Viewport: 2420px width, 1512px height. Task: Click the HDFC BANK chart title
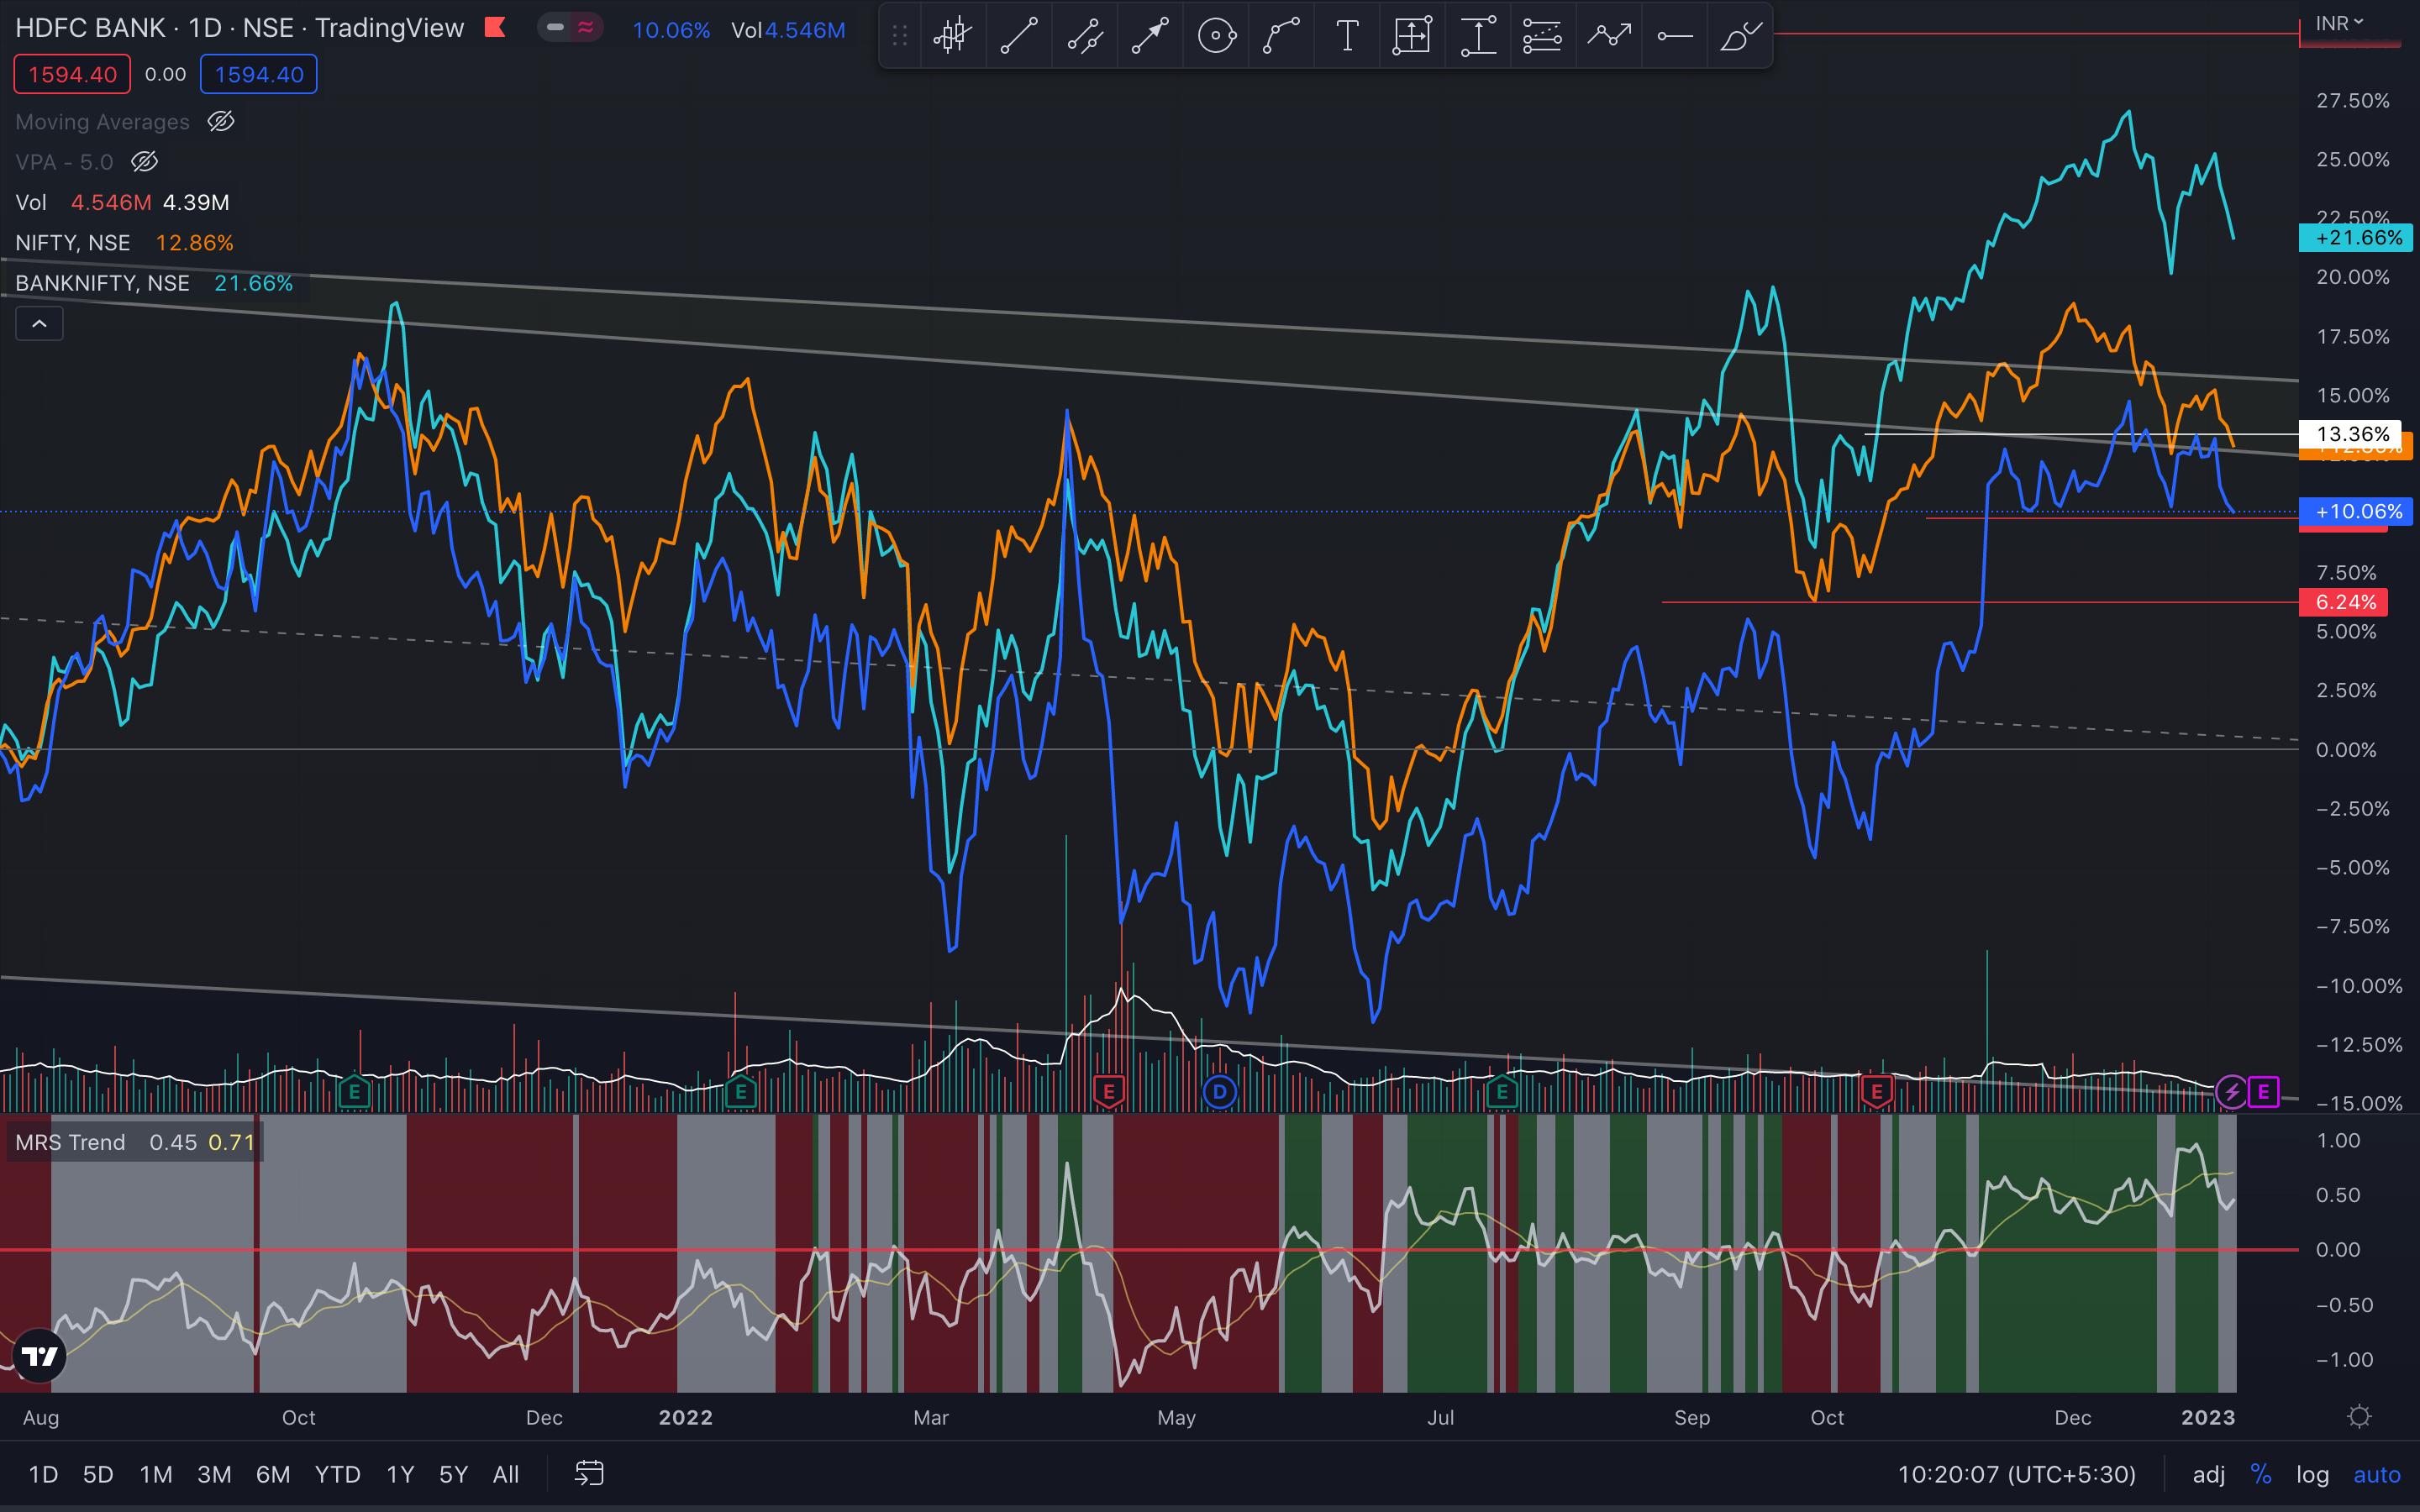pos(239,28)
